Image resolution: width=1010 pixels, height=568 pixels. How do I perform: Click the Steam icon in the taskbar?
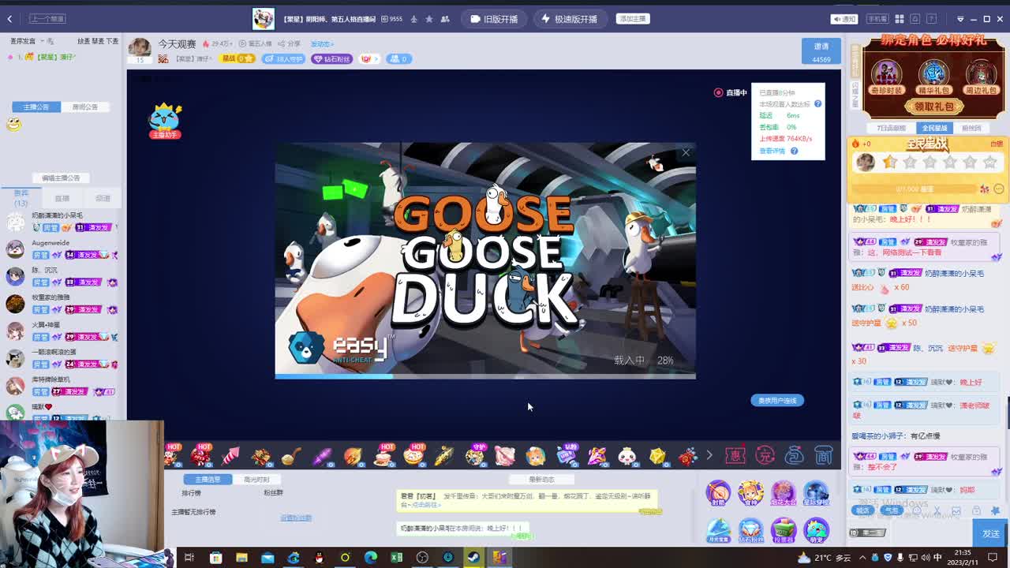pos(473,558)
